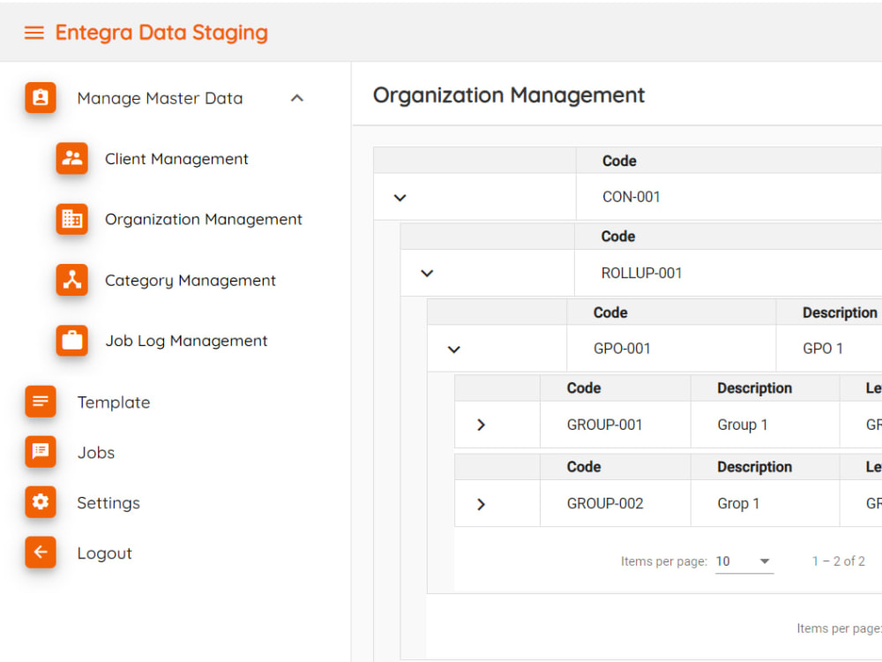Collapse the ROLLUP-001 row
This screenshot has width=882, height=662.
click(x=427, y=274)
